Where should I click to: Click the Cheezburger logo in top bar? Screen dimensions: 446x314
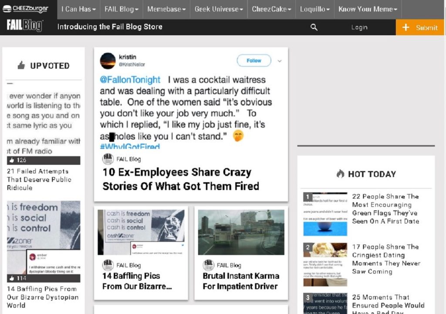coord(25,9)
